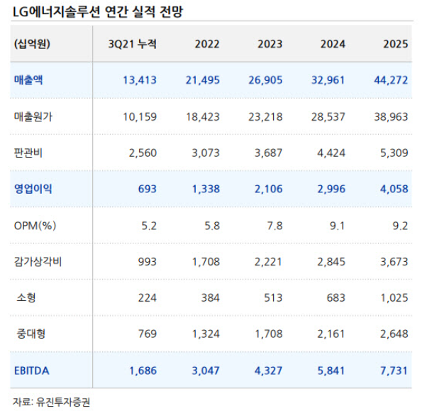
Task: Click 매출원가 value 18,423
Action: [203, 117]
